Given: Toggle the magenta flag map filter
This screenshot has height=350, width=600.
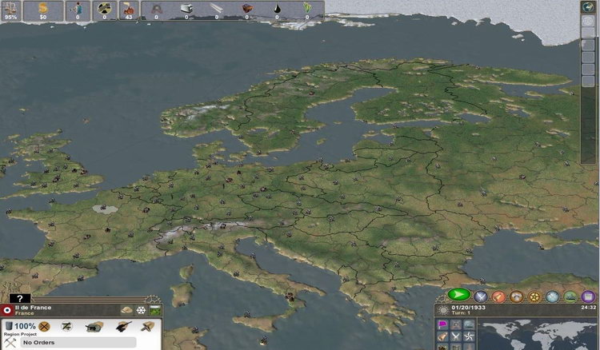Looking at the screenshot, I should 442,324.
